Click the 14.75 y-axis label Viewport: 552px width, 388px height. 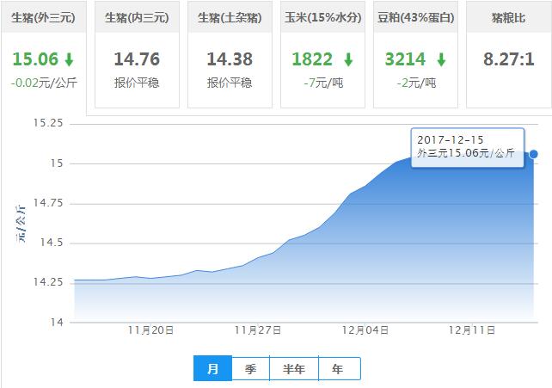point(48,203)
